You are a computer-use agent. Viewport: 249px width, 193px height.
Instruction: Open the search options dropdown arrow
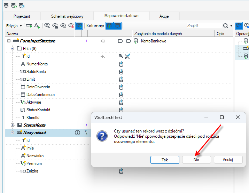click(x=231, y=26)
